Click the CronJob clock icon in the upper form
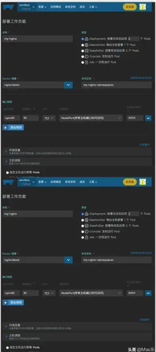 tap(87, 56)
